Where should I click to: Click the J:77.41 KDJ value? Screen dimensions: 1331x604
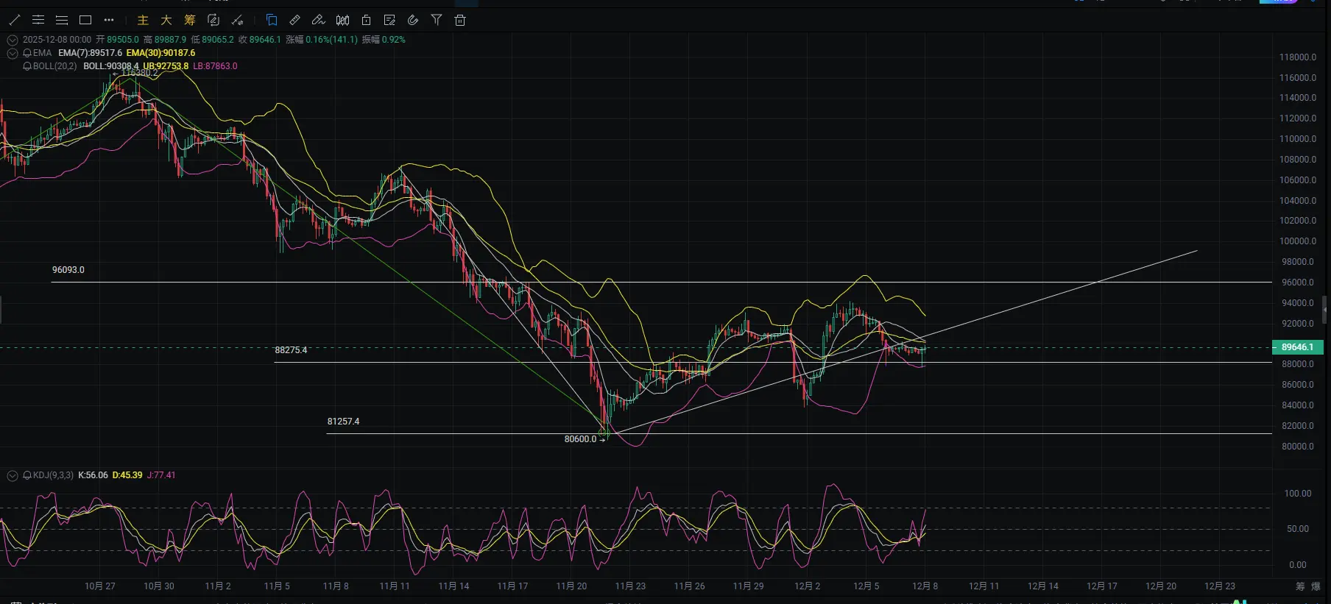click(161, 475)
